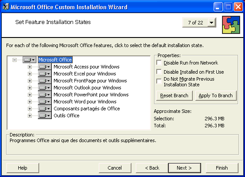
Task: Open install state icon for Composants partagés
Action: [x=44, y=109]
